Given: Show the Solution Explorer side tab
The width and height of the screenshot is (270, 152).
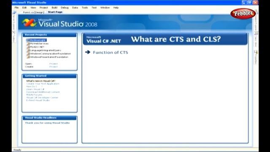Looking at the screenshot, I should (256, 20).
